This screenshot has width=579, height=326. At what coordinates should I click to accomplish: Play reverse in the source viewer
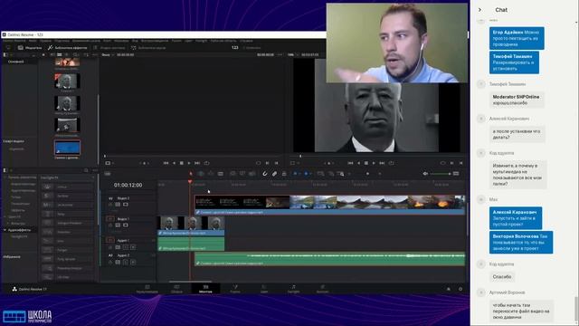click(x=174, y=163)
